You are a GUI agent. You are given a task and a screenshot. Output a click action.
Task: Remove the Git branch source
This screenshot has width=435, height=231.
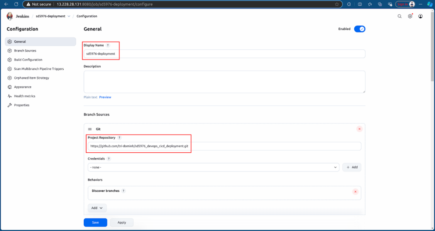tap(359, 129)
